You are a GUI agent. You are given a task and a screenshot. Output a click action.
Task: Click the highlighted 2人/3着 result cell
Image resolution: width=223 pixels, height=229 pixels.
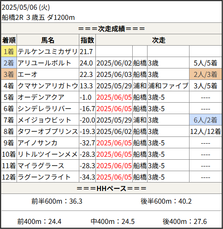point(206,74)
